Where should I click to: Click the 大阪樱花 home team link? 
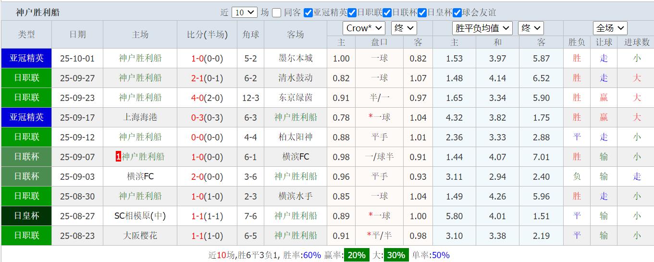point(140,236)
